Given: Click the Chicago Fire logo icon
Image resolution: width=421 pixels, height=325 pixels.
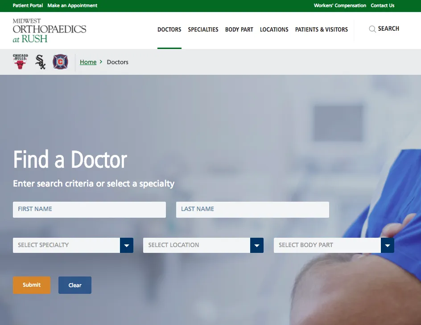Looking at the screenshot, I should [x=60, y=62].
